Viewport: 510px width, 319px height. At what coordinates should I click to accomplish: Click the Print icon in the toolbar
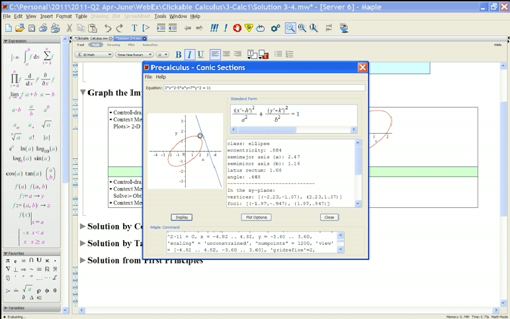(43, 28)
